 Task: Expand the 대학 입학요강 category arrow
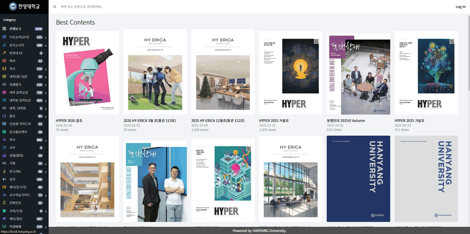(x=46, y=92)
